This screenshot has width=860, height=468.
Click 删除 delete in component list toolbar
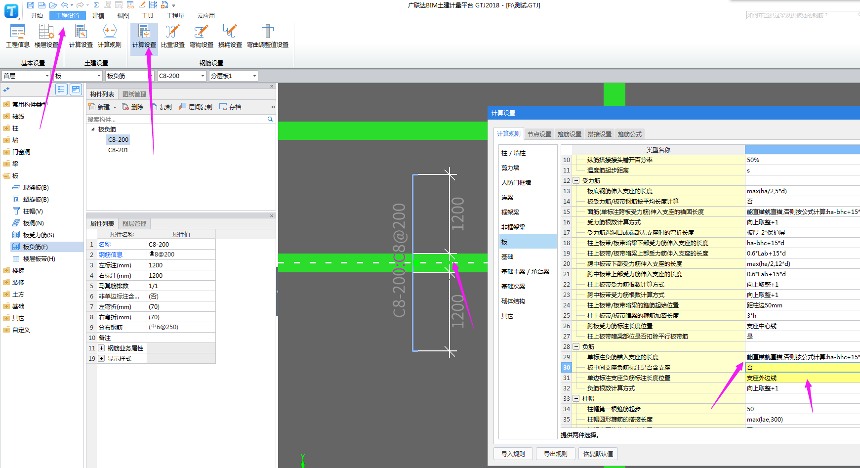click(x=133, y=107)
